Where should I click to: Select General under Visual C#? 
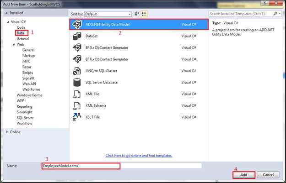(x=23, y=39)
